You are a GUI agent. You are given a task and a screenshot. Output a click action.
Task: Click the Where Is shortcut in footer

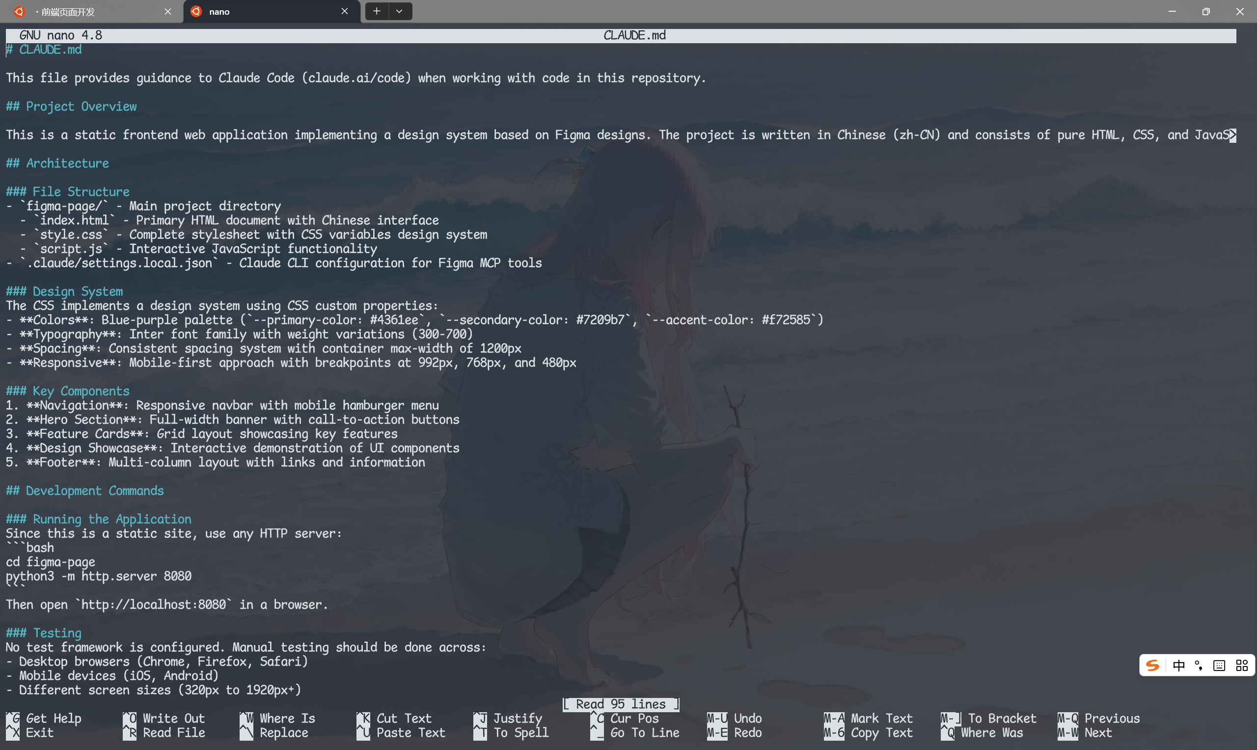(287, 718)
